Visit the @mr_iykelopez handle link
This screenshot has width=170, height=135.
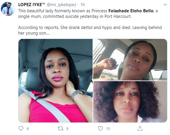pos(62,5)
